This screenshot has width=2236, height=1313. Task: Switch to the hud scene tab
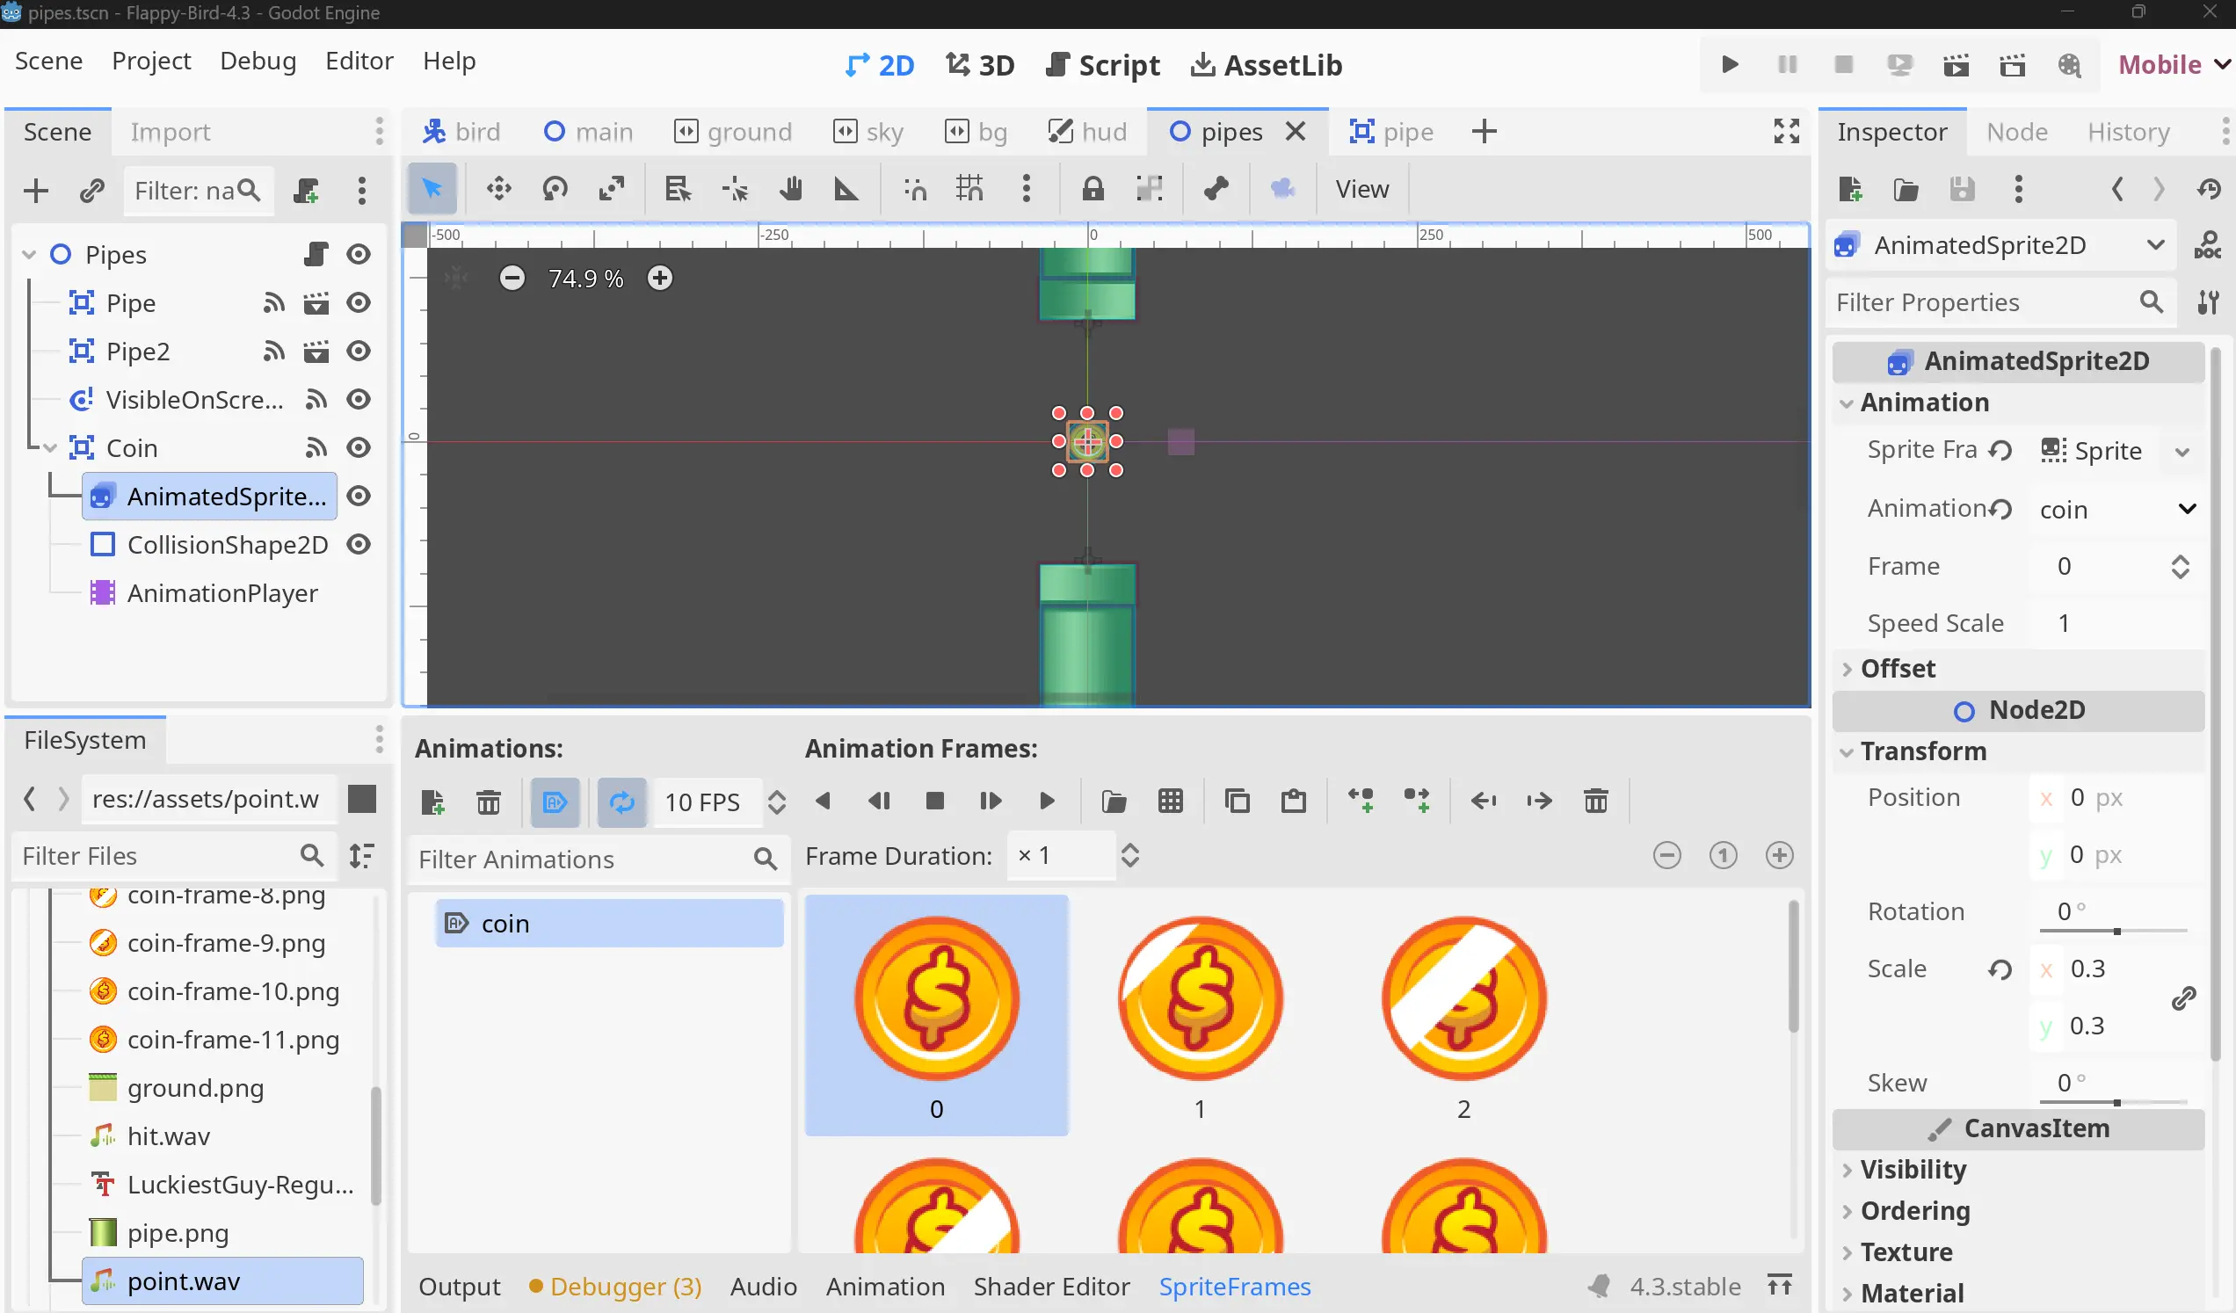click(1087, 132)
